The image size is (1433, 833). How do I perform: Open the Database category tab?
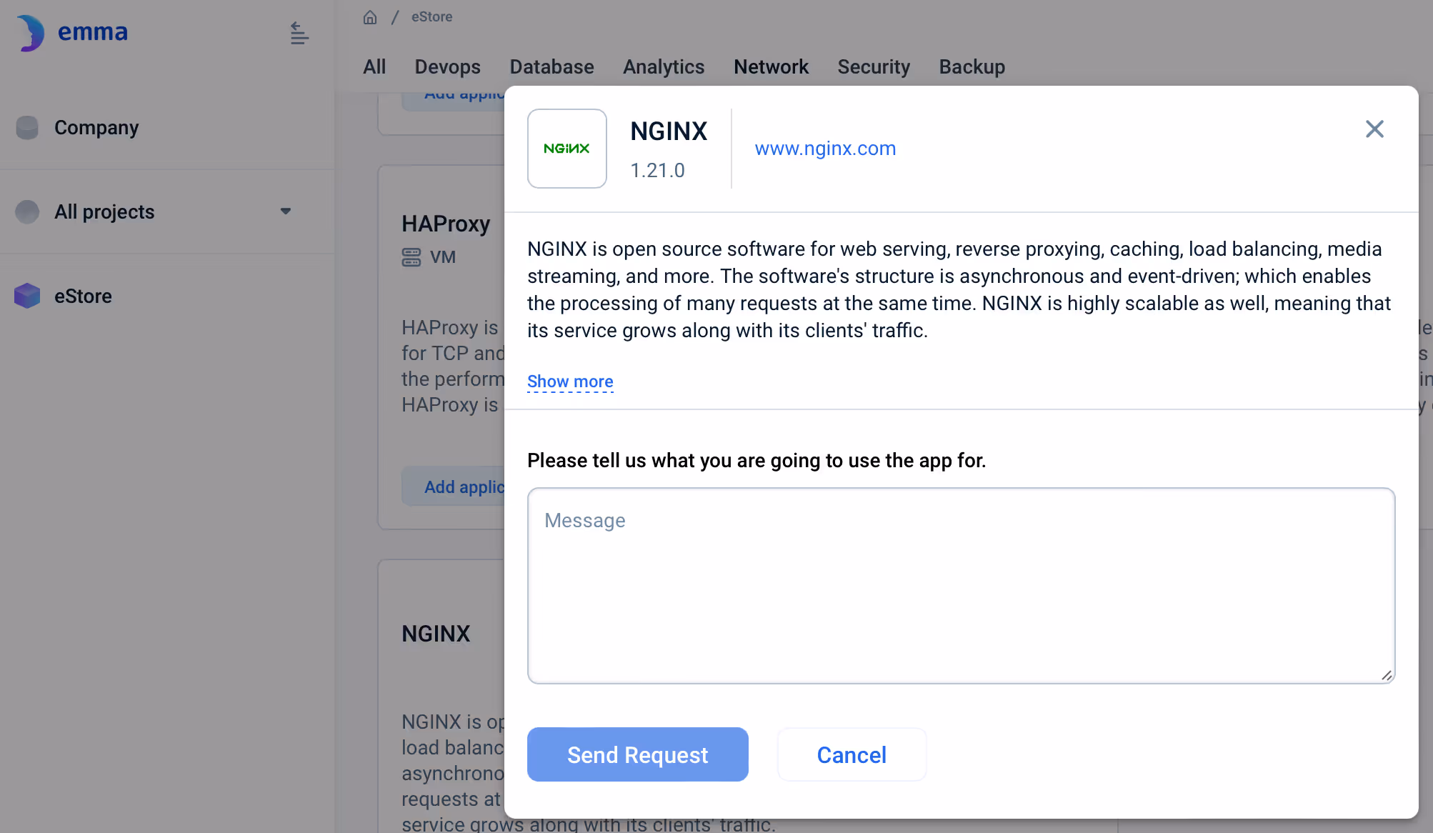pyautogui.click(x=551, y=66)
